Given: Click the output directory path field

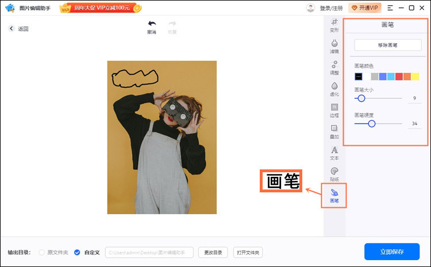Looking at the screenshot, I should (149, 252).
